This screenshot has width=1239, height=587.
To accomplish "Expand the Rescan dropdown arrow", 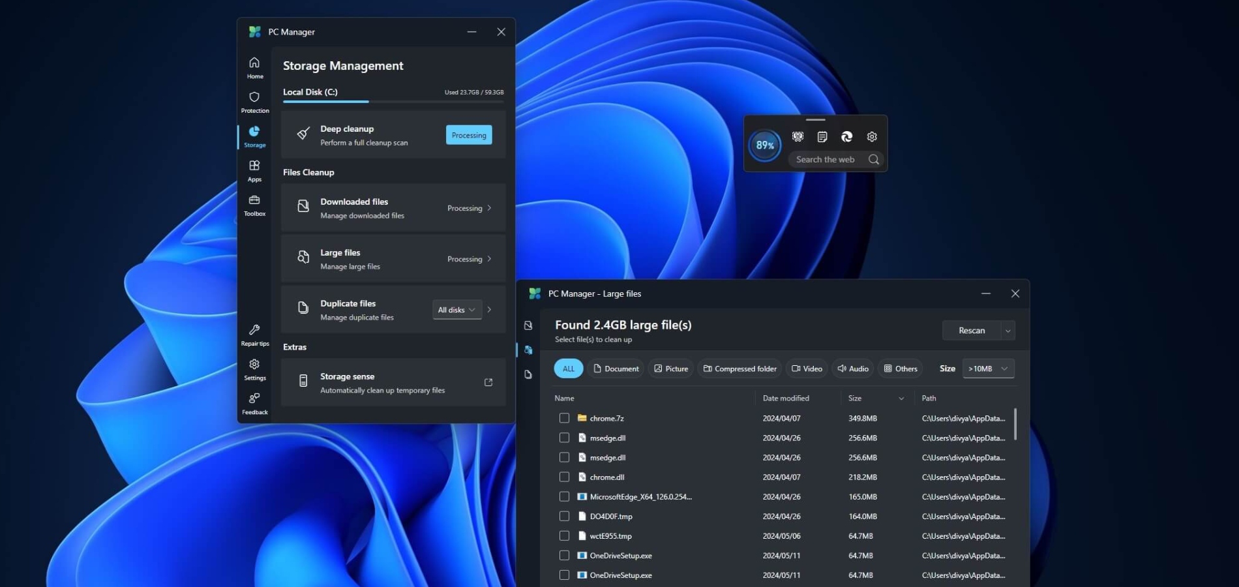I will click(x=1008, y=331).
